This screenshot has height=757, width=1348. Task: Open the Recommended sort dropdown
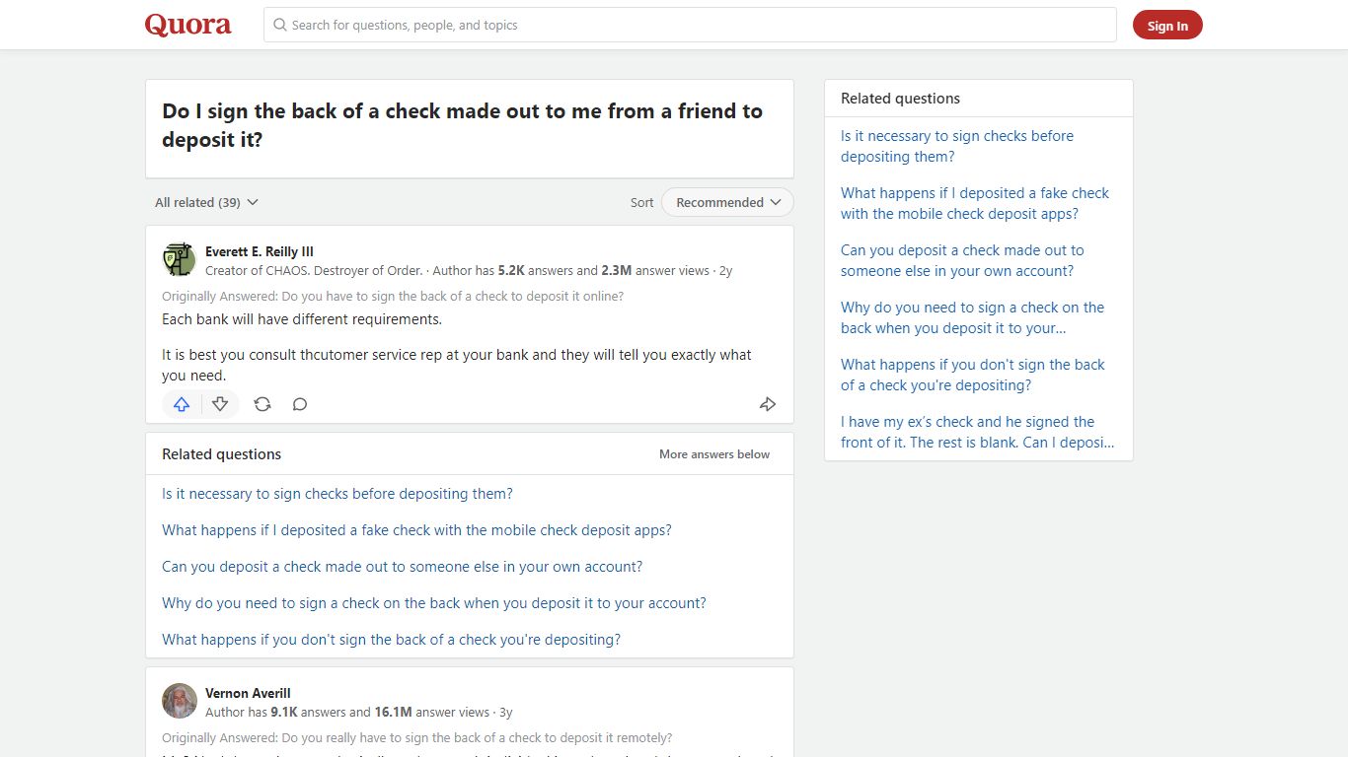point(727,202)
